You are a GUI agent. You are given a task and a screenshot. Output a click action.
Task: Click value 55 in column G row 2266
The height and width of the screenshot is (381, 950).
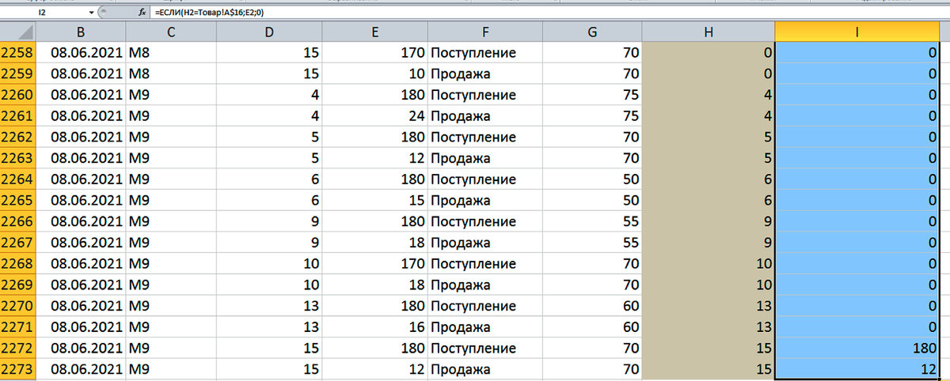(631, 221)
